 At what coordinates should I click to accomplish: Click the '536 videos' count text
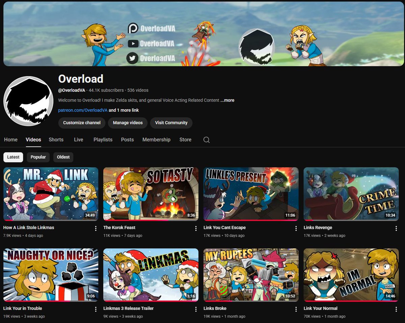pos(138,90)
